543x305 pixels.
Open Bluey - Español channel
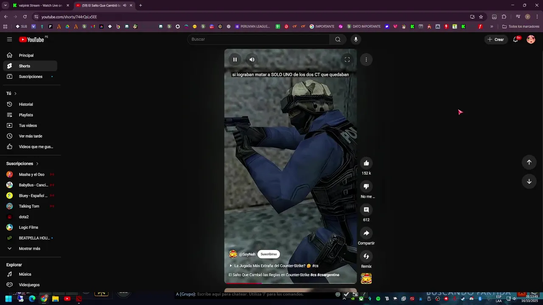point(30,196)
